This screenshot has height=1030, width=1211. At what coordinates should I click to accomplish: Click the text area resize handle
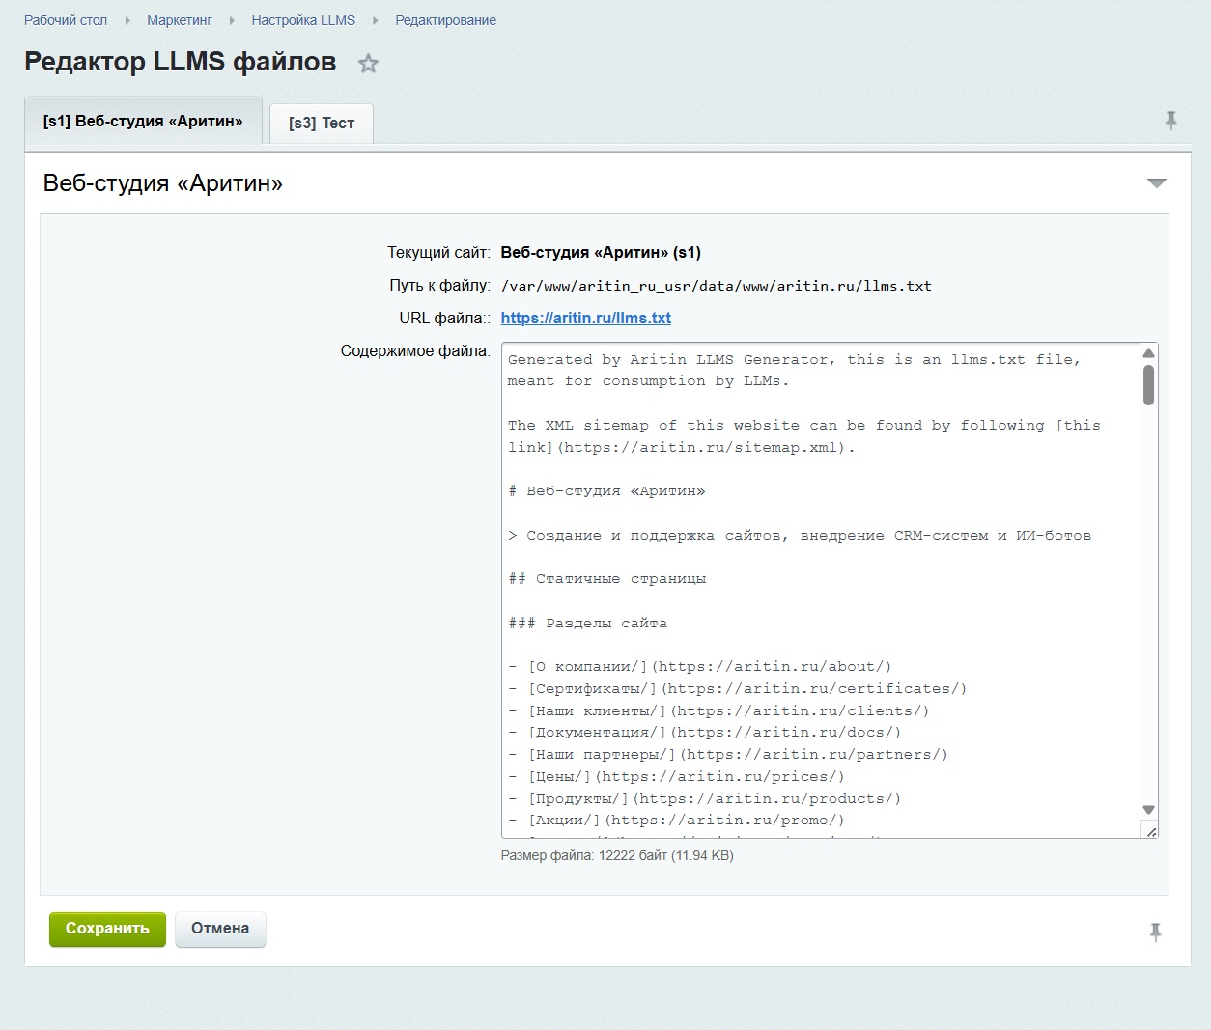1150,831
